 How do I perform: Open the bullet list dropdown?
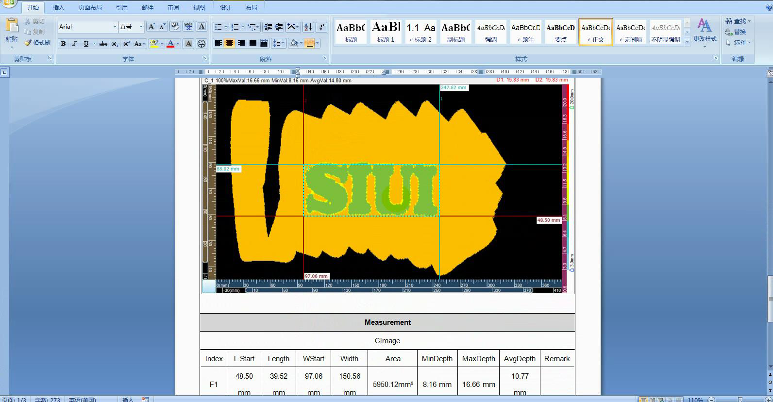226,27
